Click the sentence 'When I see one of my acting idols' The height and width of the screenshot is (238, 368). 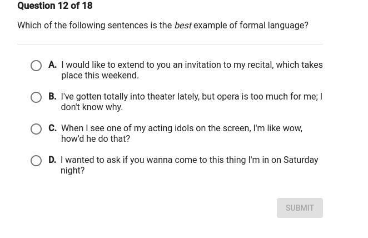(x=181, y=133)
